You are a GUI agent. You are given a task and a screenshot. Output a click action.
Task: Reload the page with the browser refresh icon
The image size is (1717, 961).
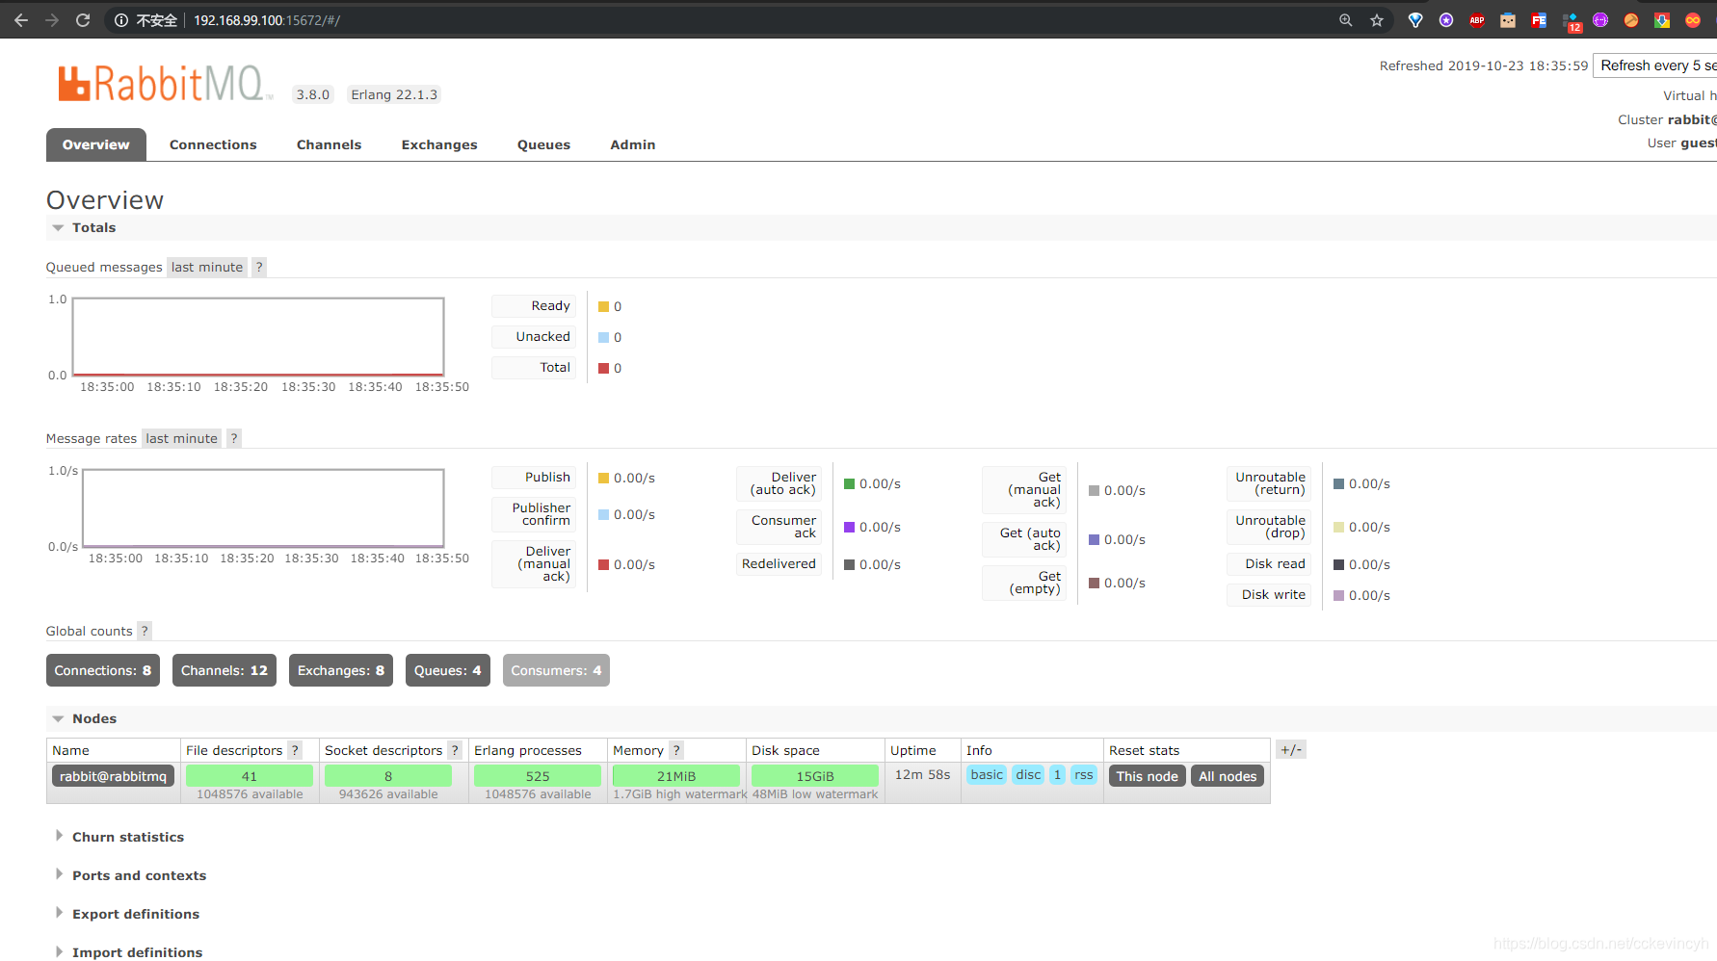pyautogui.click(x=83, y=20)
